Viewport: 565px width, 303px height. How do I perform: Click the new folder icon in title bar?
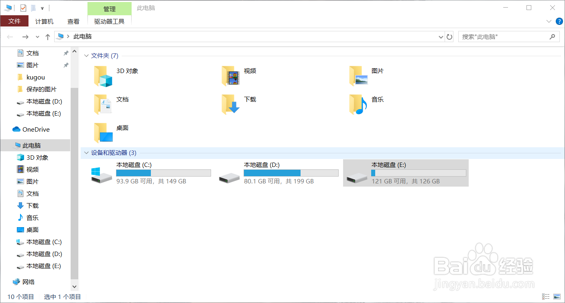[x=33, y=8]
